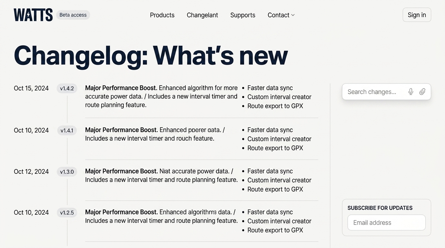
Task: Go to the Supports nav item
Action: point(243,15)
